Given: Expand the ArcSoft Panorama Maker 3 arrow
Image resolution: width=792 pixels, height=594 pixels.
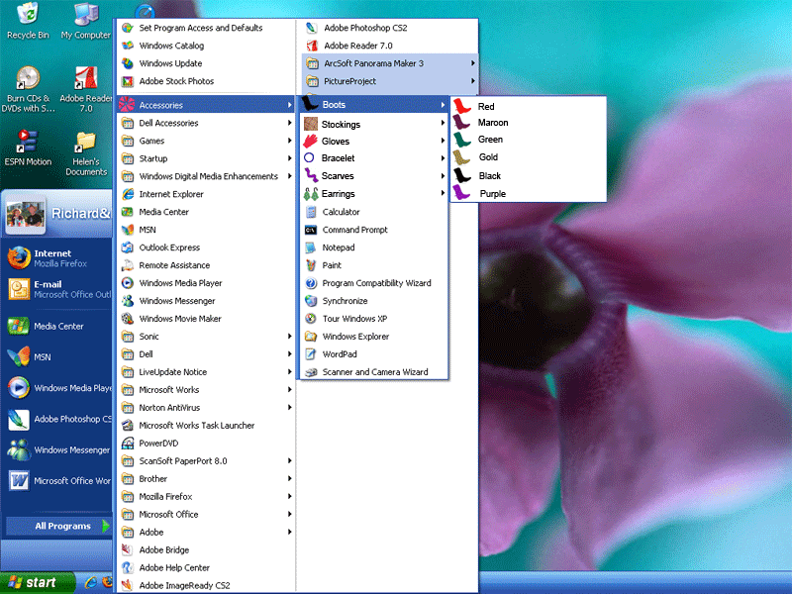Looking at the screenshot, I should (x=473, y=63).
